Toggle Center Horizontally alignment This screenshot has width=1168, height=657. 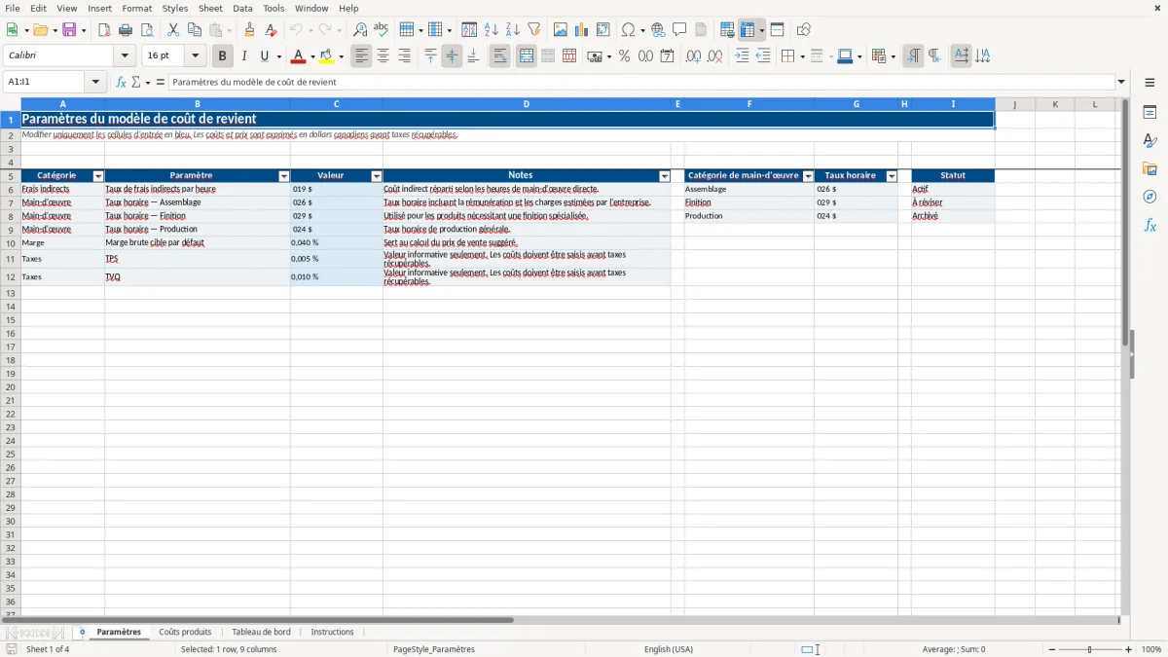pos(383,56)
